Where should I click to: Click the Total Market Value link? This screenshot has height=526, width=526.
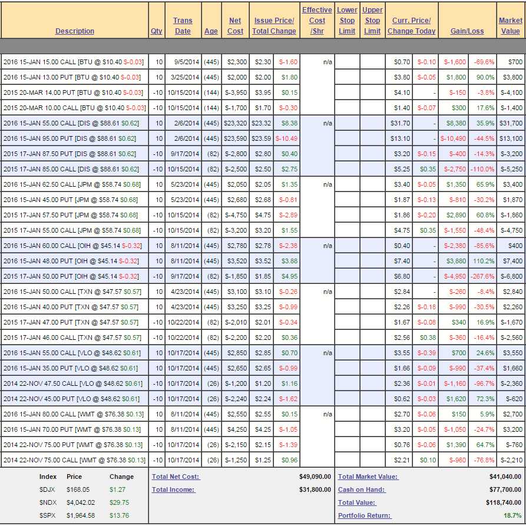click(368, 477)
